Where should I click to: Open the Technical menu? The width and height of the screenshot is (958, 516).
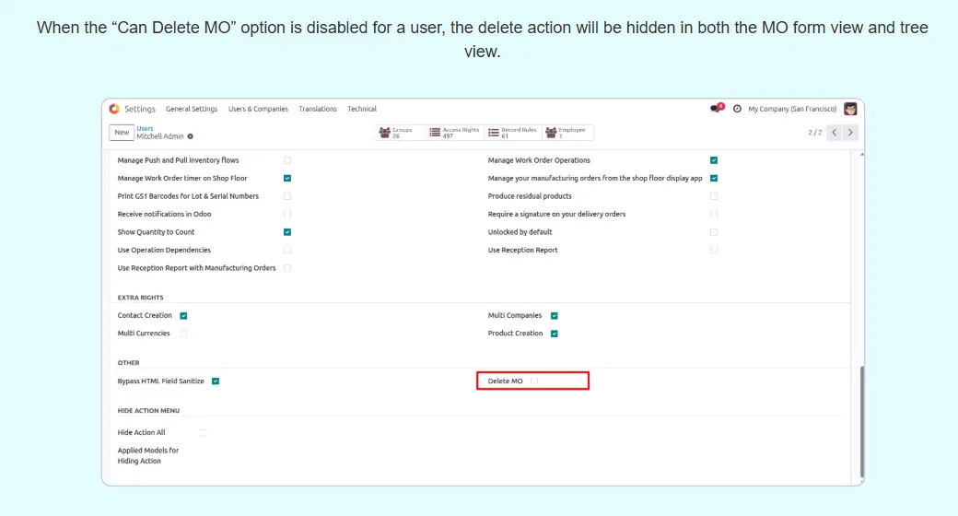tap(362, 109)
